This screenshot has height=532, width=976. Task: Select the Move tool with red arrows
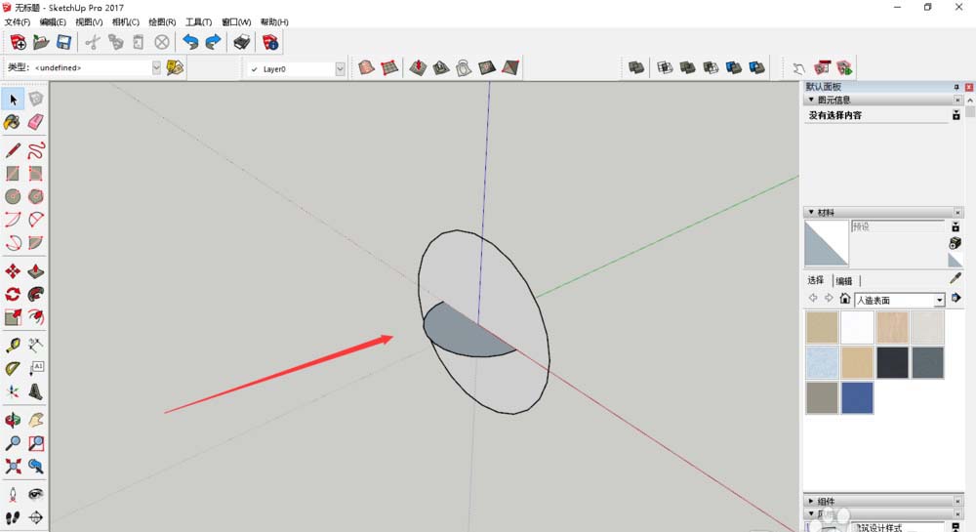(13, 271)
